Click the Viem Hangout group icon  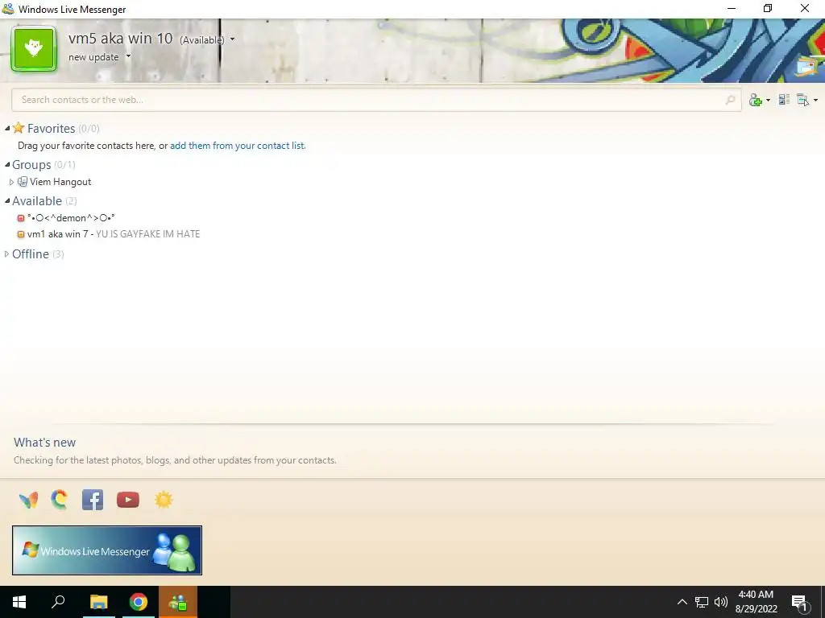point(22,182)
